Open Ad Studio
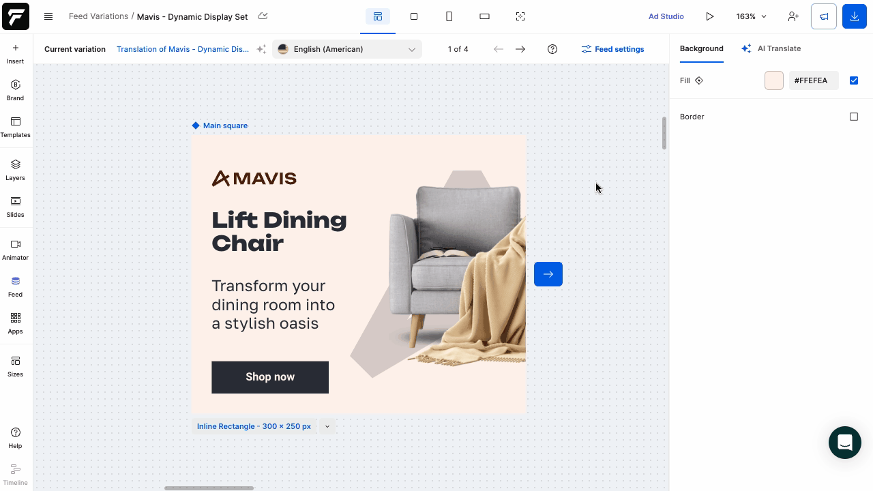 [x=666, y=16]
